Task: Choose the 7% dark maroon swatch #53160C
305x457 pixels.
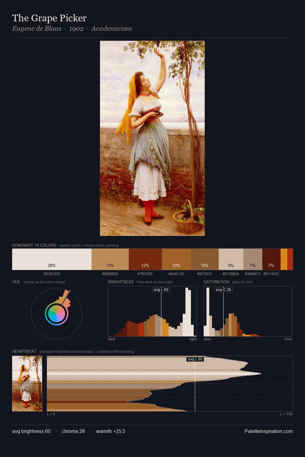Action: click(271, 259)
